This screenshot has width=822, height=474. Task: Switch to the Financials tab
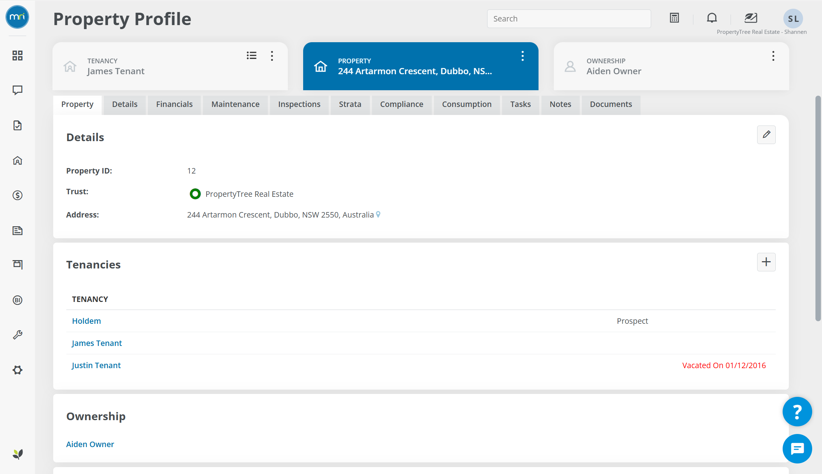coord(174,104)
